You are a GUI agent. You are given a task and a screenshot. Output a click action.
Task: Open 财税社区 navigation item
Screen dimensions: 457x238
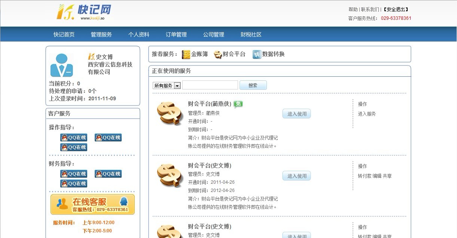click(251, 34)
